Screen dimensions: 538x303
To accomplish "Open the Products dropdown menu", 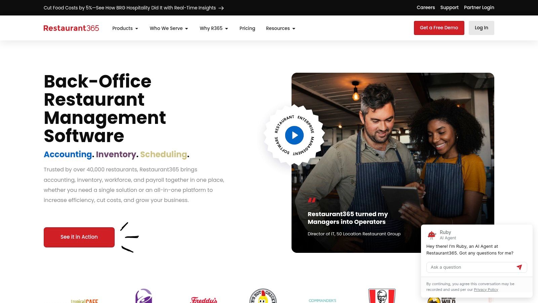I will click(x=125, y=28).
